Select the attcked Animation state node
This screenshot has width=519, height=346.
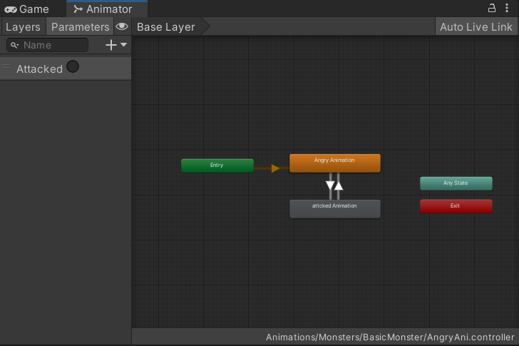click(334, 208)
